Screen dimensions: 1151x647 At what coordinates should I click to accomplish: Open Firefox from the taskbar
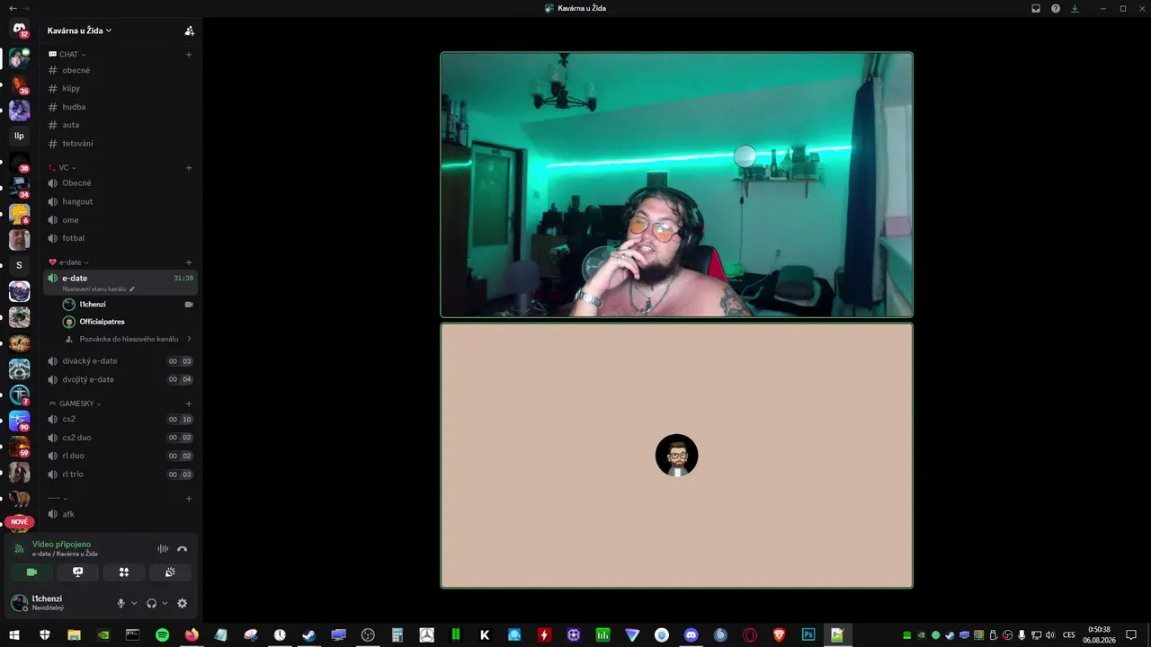point(192,635)
